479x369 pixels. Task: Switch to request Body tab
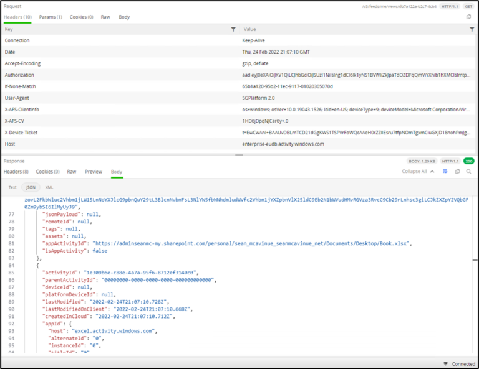124,17
